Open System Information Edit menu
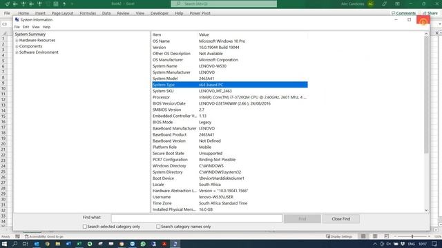Screen dimensions: 442x248 pos(26,27)
